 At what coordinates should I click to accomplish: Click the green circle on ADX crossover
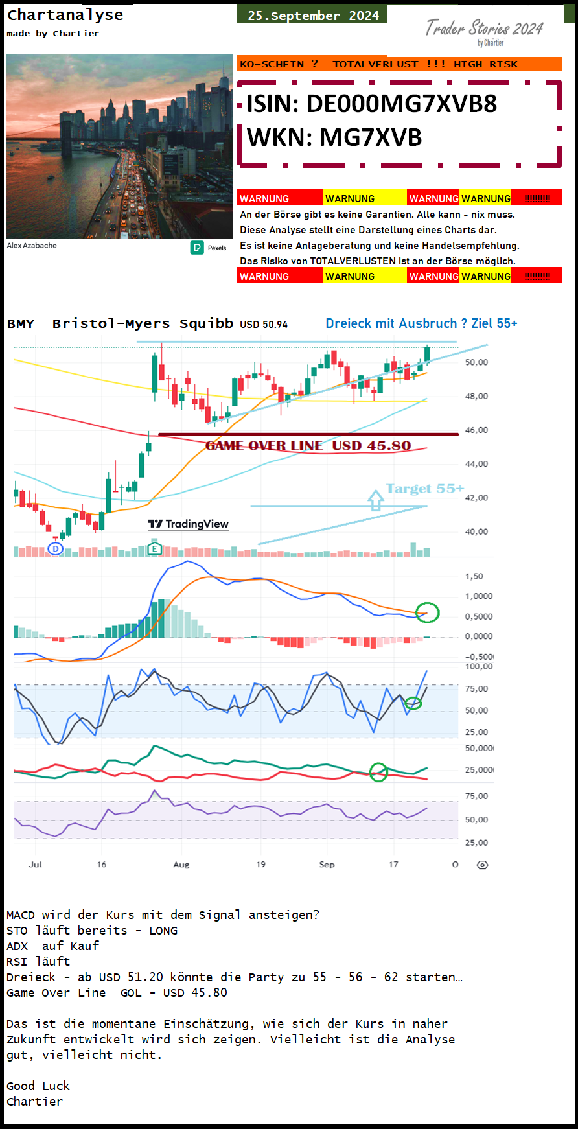click(378, 772)
